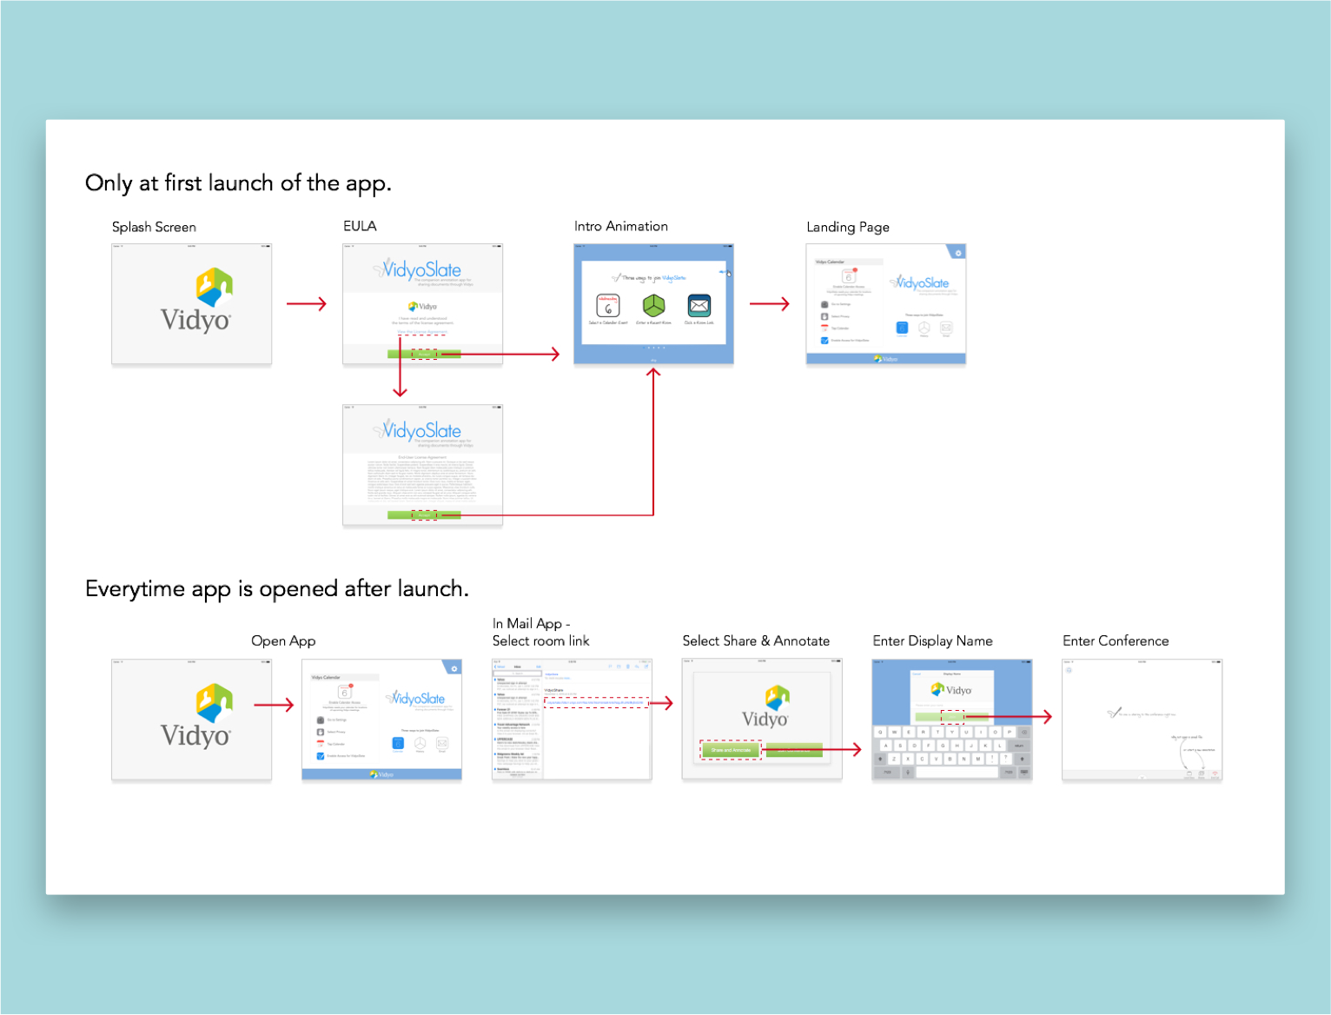Click Accept button on full License Agreement screen
Viewport: 1331px width, 1015px height.
424,515
